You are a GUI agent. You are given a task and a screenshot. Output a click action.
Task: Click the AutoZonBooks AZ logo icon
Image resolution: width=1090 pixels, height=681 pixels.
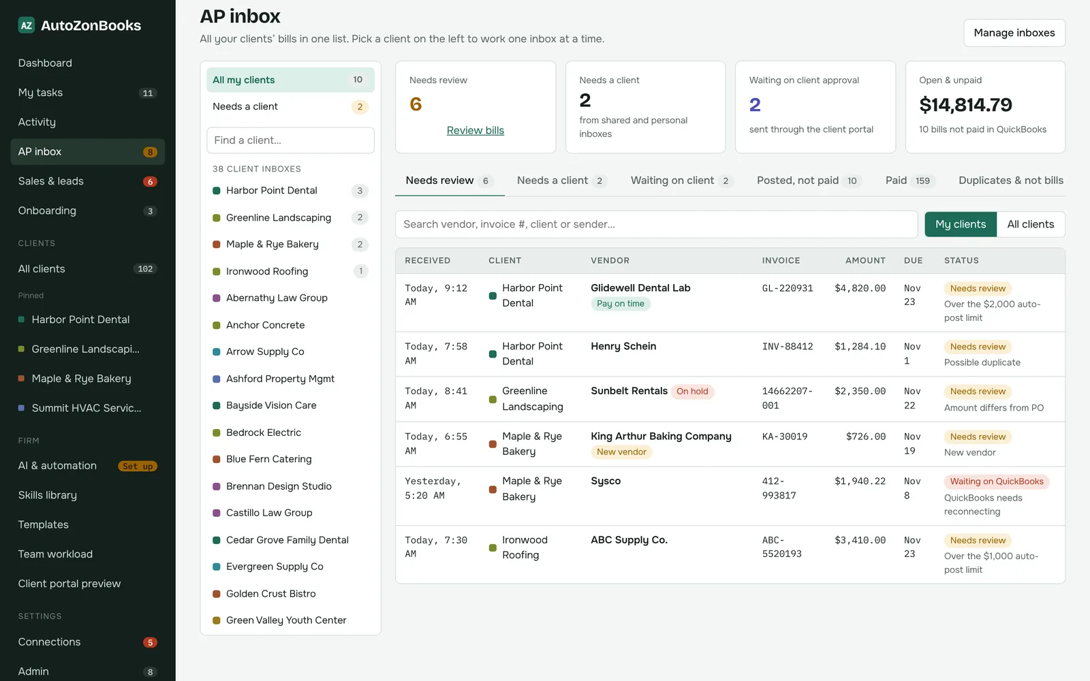[x=27, y=26]
